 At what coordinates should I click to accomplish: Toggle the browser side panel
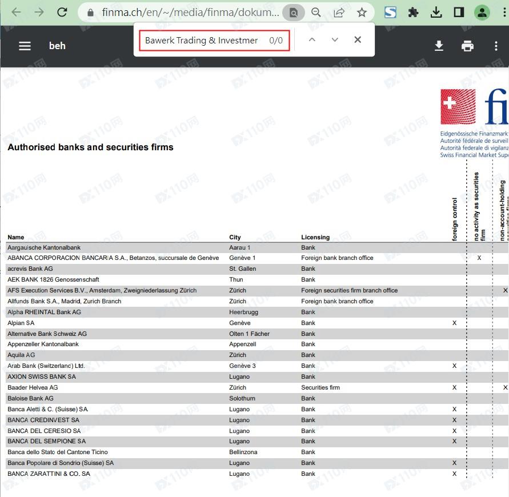click(458, 12)
